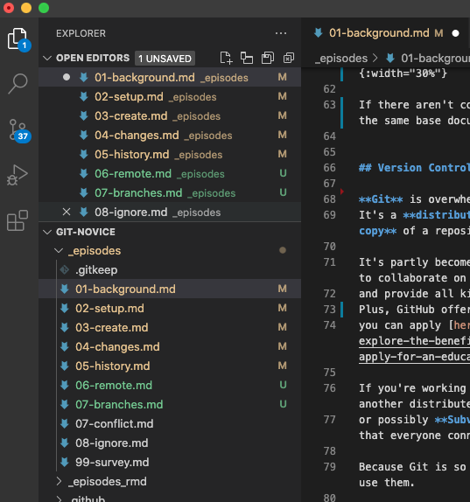Click the red fold marker near line 68

(342, 192)
